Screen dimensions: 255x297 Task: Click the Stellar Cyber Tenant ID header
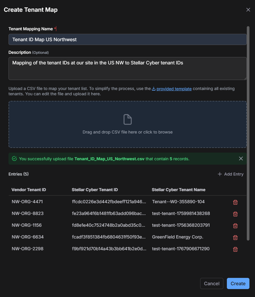pos(95,190)
